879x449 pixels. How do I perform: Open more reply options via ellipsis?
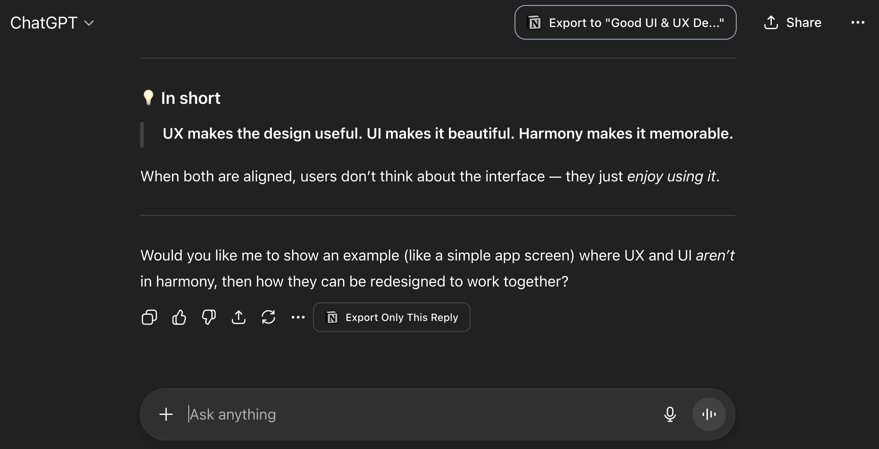[298, 317]
